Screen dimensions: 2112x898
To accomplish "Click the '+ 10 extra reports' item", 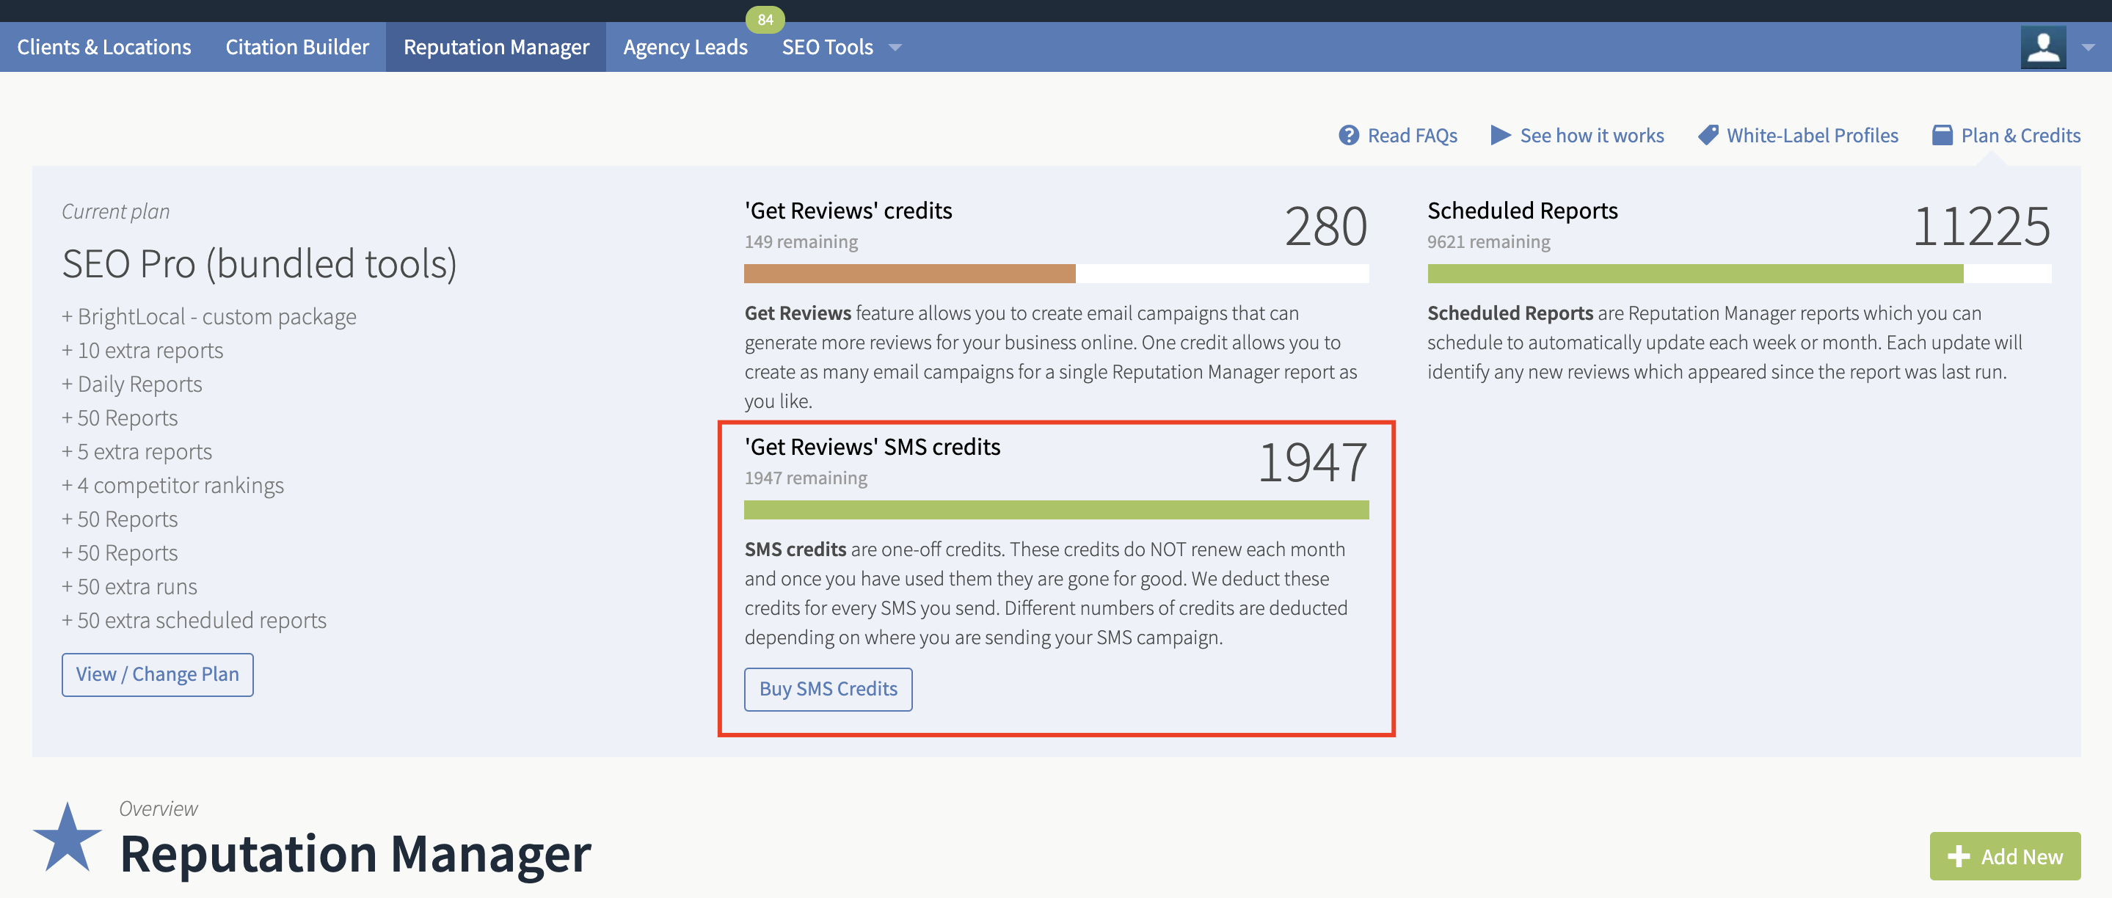I will (142, 350).
